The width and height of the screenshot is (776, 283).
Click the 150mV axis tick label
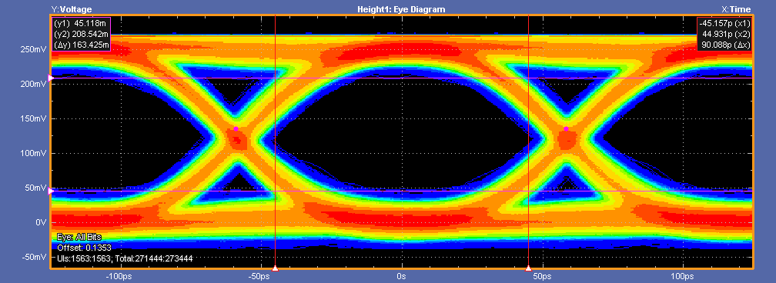34,118
